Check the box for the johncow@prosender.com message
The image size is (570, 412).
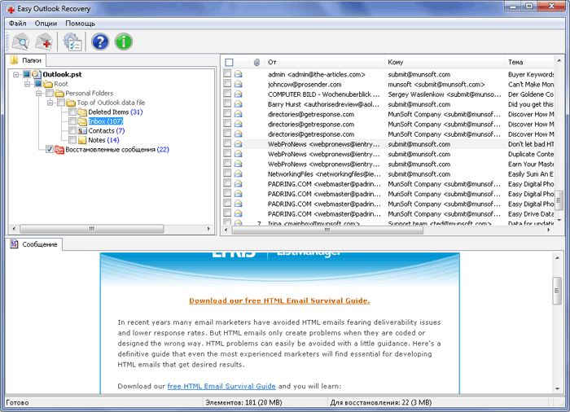coord(227,84)
